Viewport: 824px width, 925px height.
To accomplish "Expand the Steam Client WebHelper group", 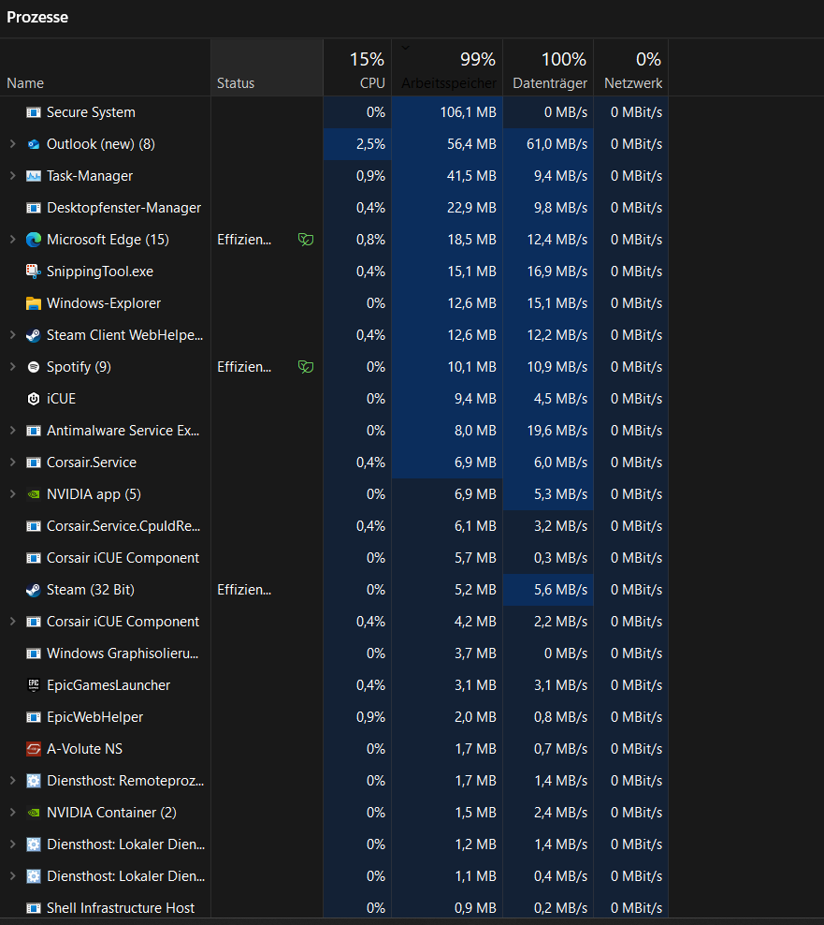I will coord(12,335).
